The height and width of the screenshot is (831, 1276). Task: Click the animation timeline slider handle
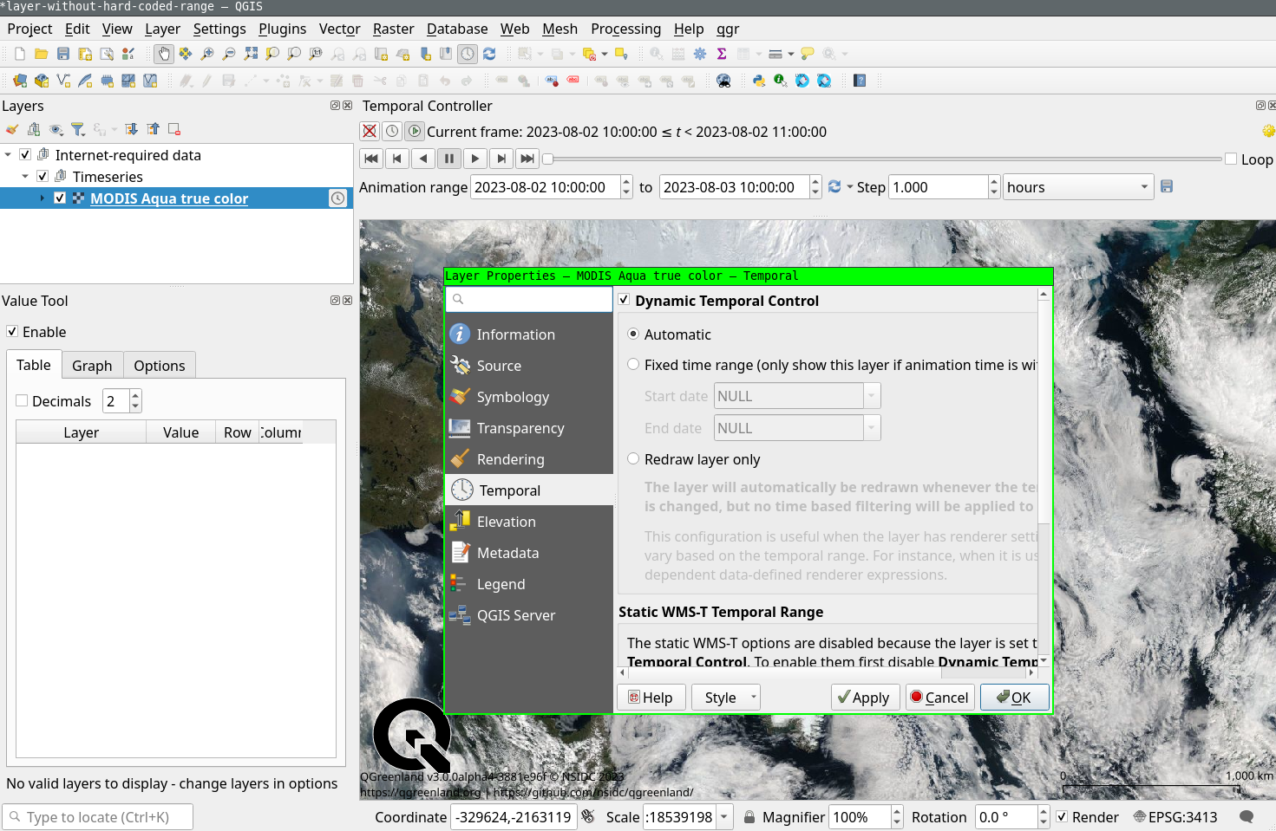pyautogui.click(x=548, y=159)
